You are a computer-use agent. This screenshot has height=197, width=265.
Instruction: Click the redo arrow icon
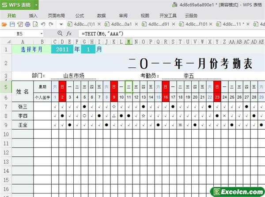pyautogui.click(x=51, y=24)
